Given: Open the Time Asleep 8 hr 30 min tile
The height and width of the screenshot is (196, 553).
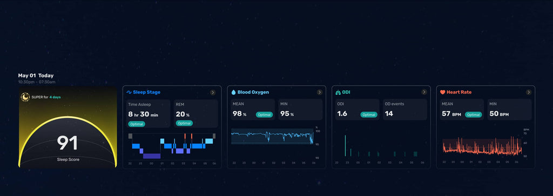Looking at the screenshot, I should pos(149,113).
